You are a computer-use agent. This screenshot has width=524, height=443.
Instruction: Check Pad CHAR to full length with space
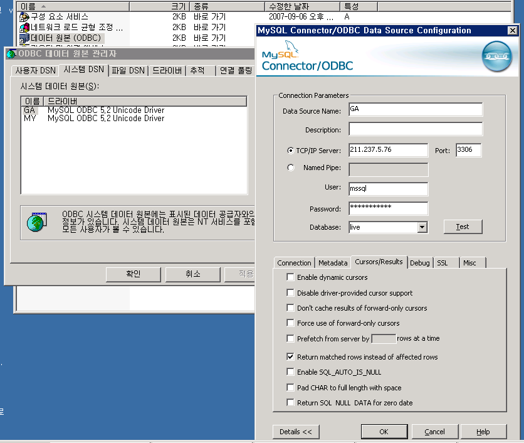[x=290, y=387]
